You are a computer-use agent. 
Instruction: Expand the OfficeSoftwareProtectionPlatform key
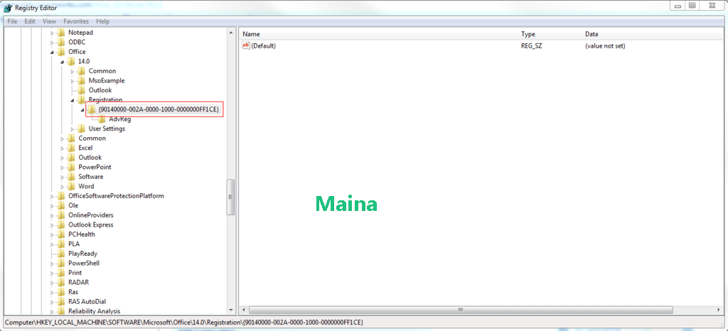pos(52,196)
